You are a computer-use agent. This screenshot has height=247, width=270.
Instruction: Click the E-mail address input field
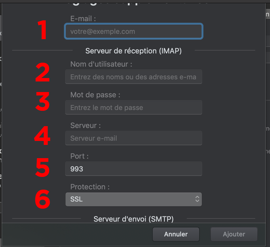pos(133,31)
